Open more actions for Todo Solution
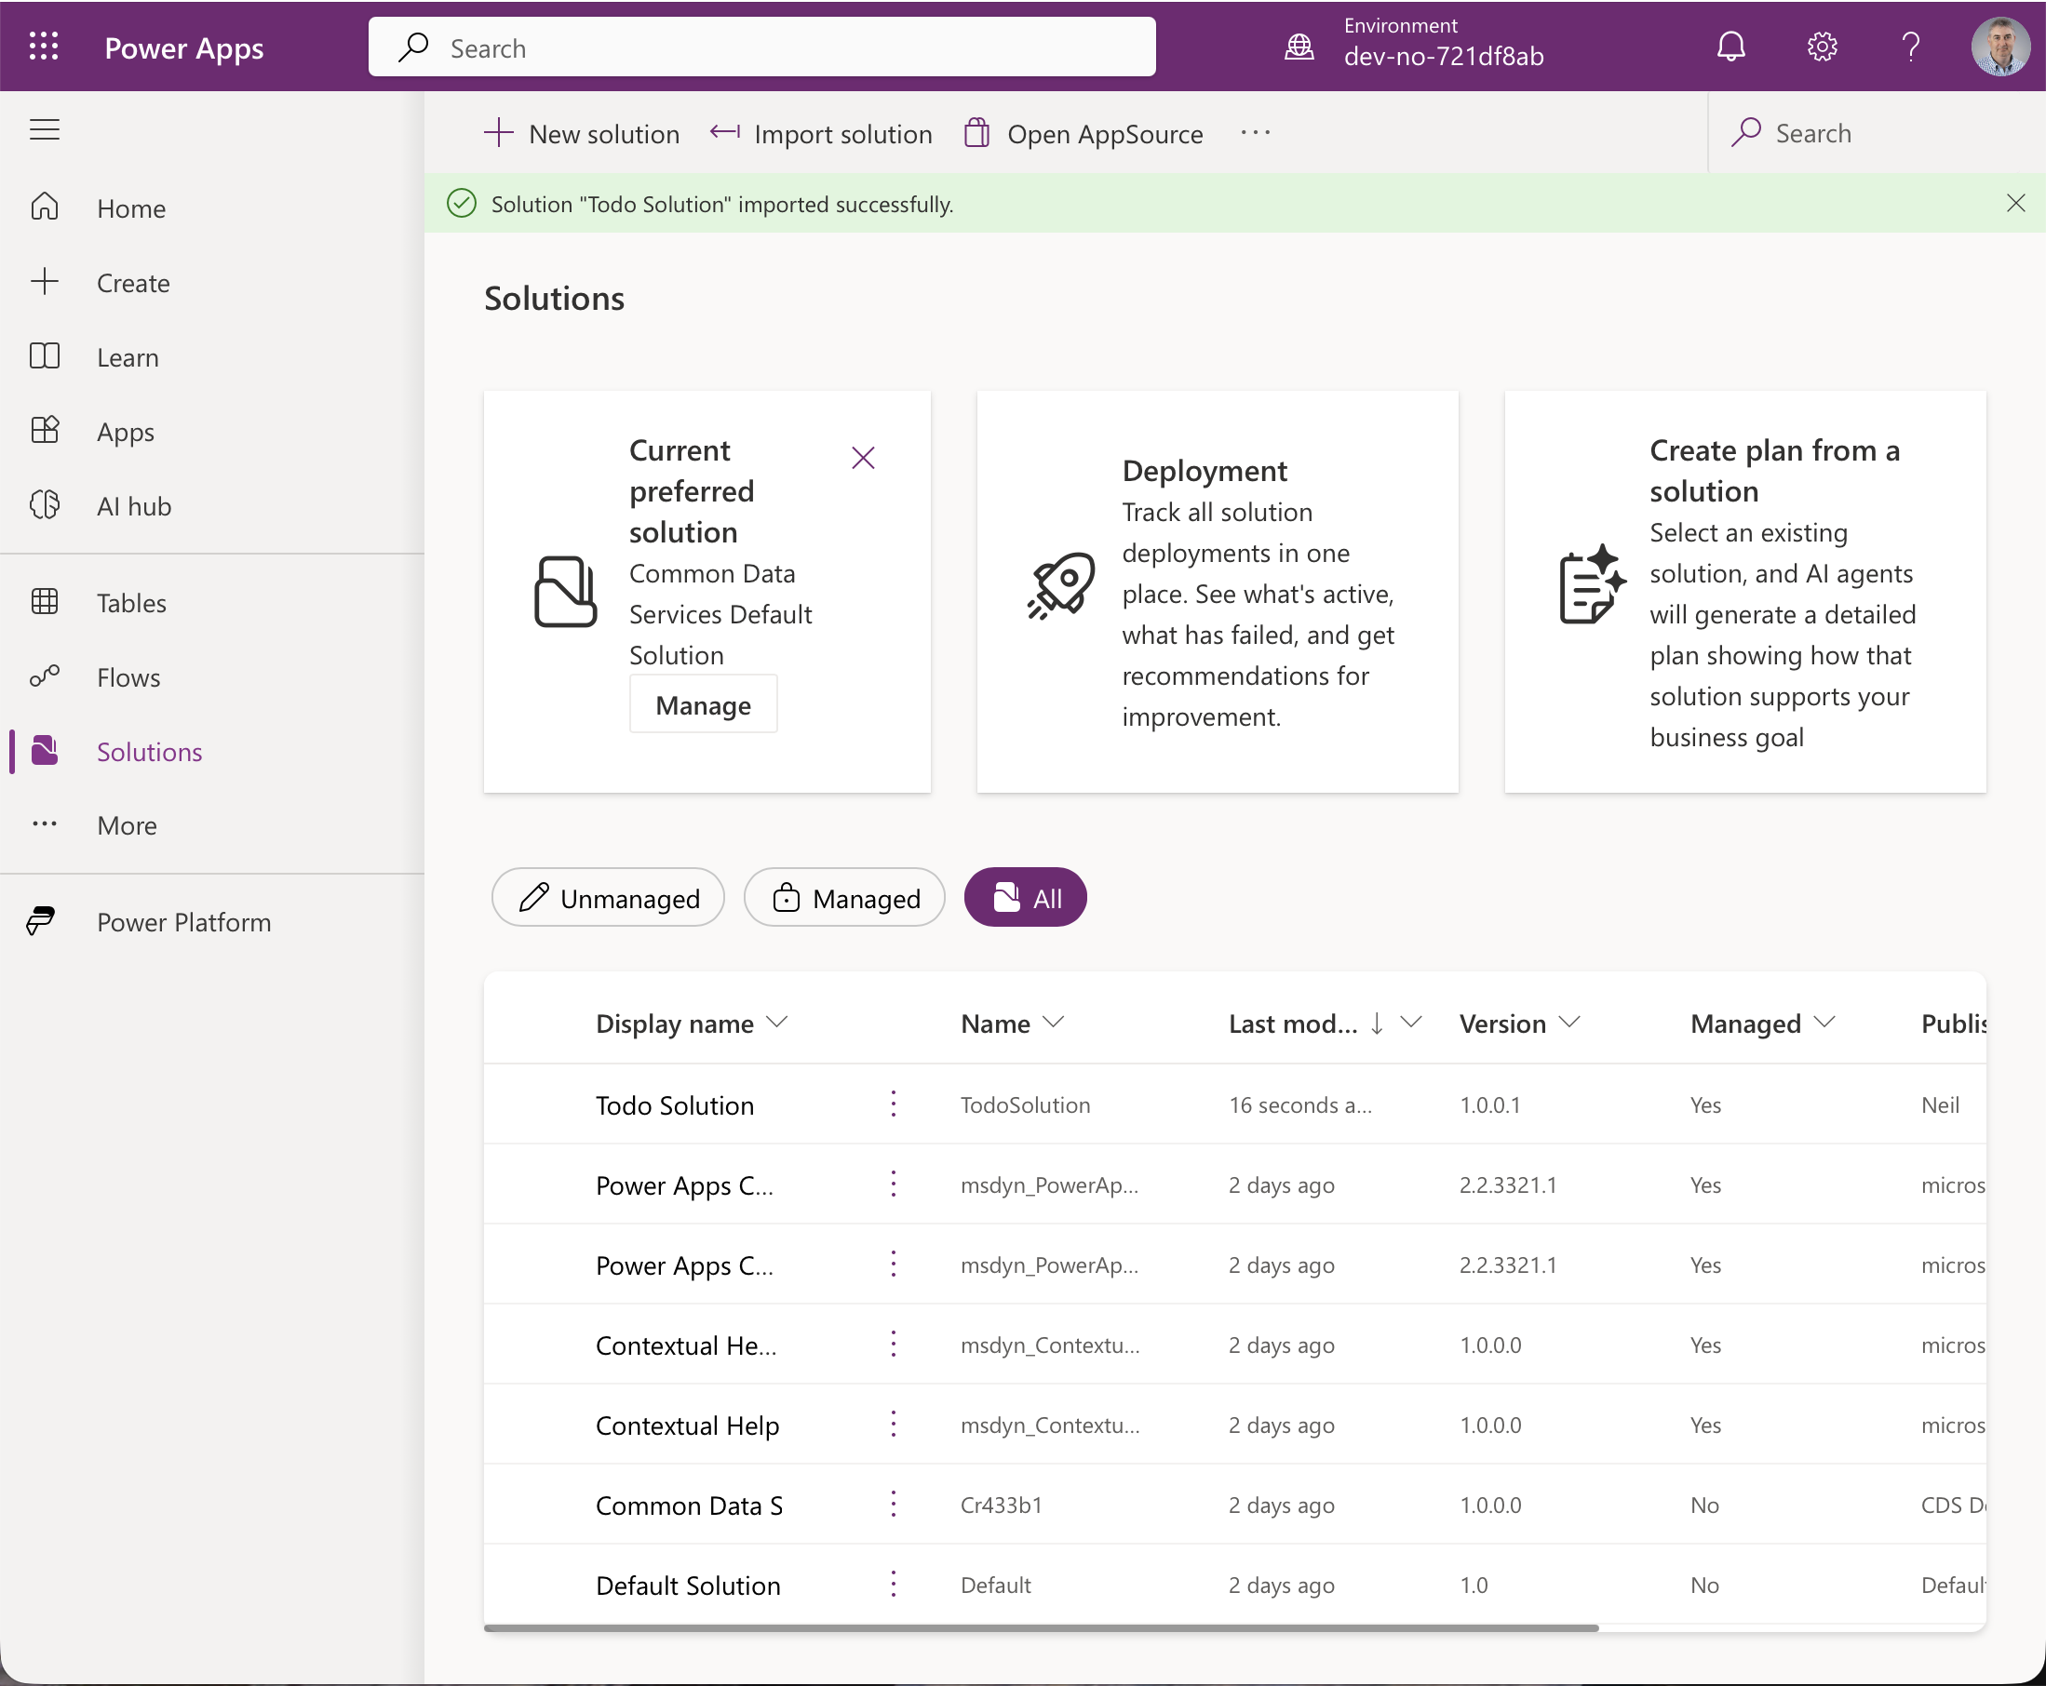The height and width of the screenshot is (1686, 2046). (x=894, y=1104)
